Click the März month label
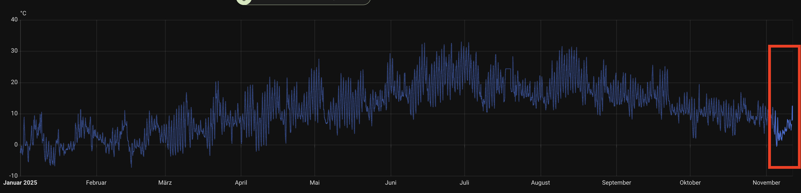The height and width of the screenshot is (193, 801). coord(165,183)
